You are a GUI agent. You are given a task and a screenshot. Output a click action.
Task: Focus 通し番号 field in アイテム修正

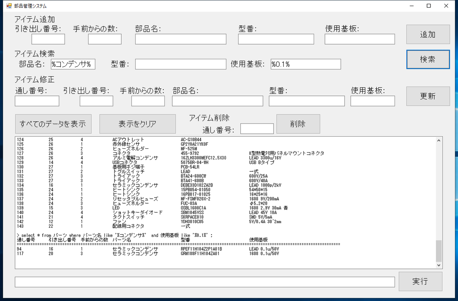pyautogui.click(x=37, y=101)
